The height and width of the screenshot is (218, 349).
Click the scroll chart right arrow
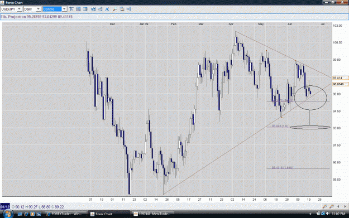click(345, 206)
